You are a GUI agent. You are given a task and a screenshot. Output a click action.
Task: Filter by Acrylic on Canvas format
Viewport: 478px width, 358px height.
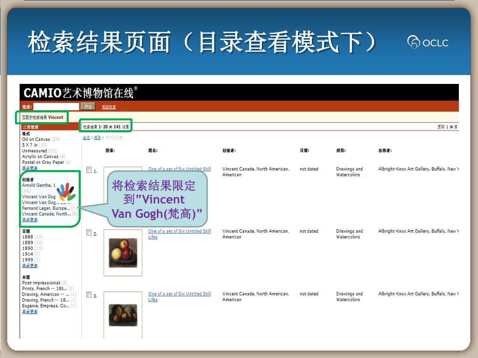coord(40,157)
